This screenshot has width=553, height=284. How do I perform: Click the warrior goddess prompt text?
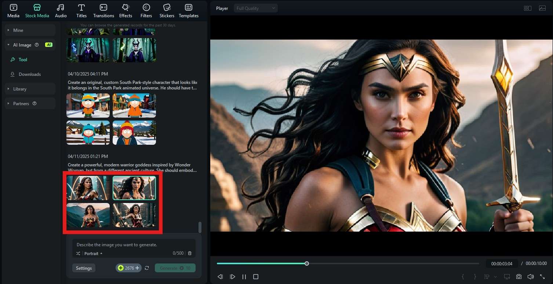[132, 167]
